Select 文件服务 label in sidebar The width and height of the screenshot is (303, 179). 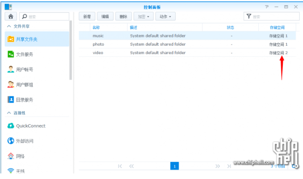point(25,54)
